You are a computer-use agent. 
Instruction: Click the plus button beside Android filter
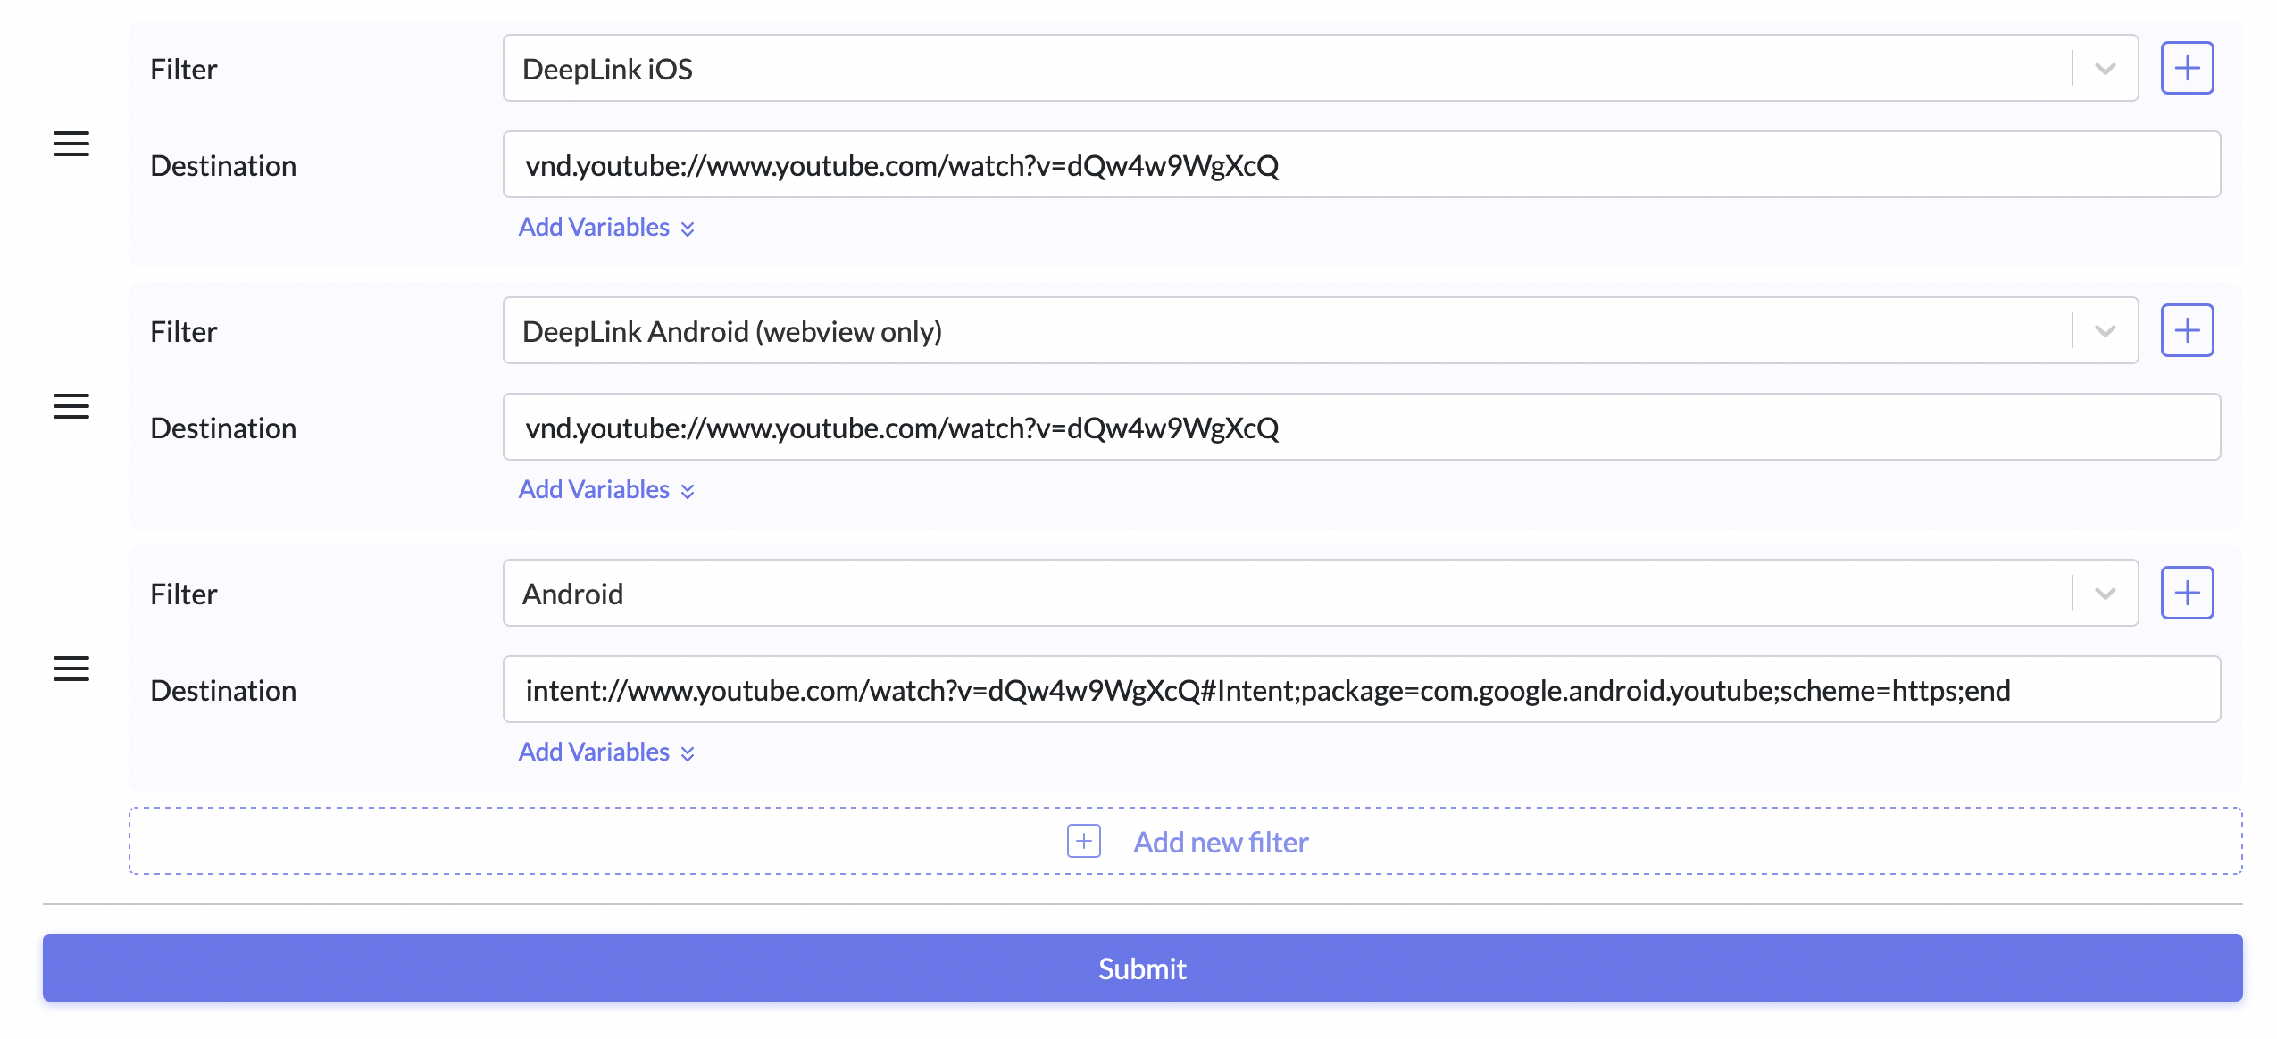pyautogui.click(x=2187, y=593)
